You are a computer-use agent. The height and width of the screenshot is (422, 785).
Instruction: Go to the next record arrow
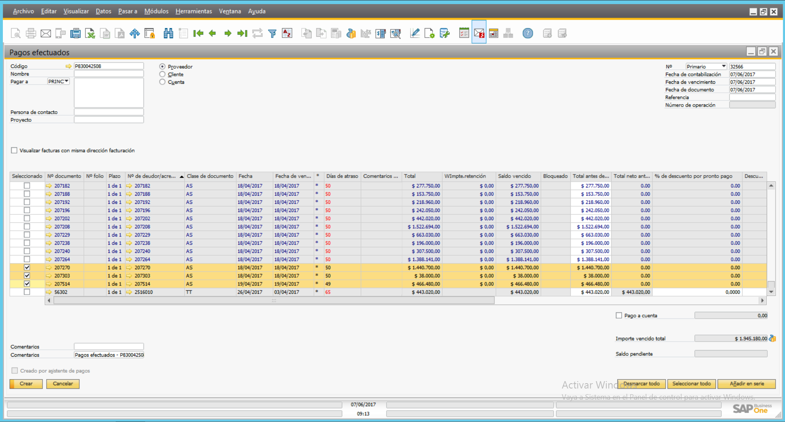point(228,33)
